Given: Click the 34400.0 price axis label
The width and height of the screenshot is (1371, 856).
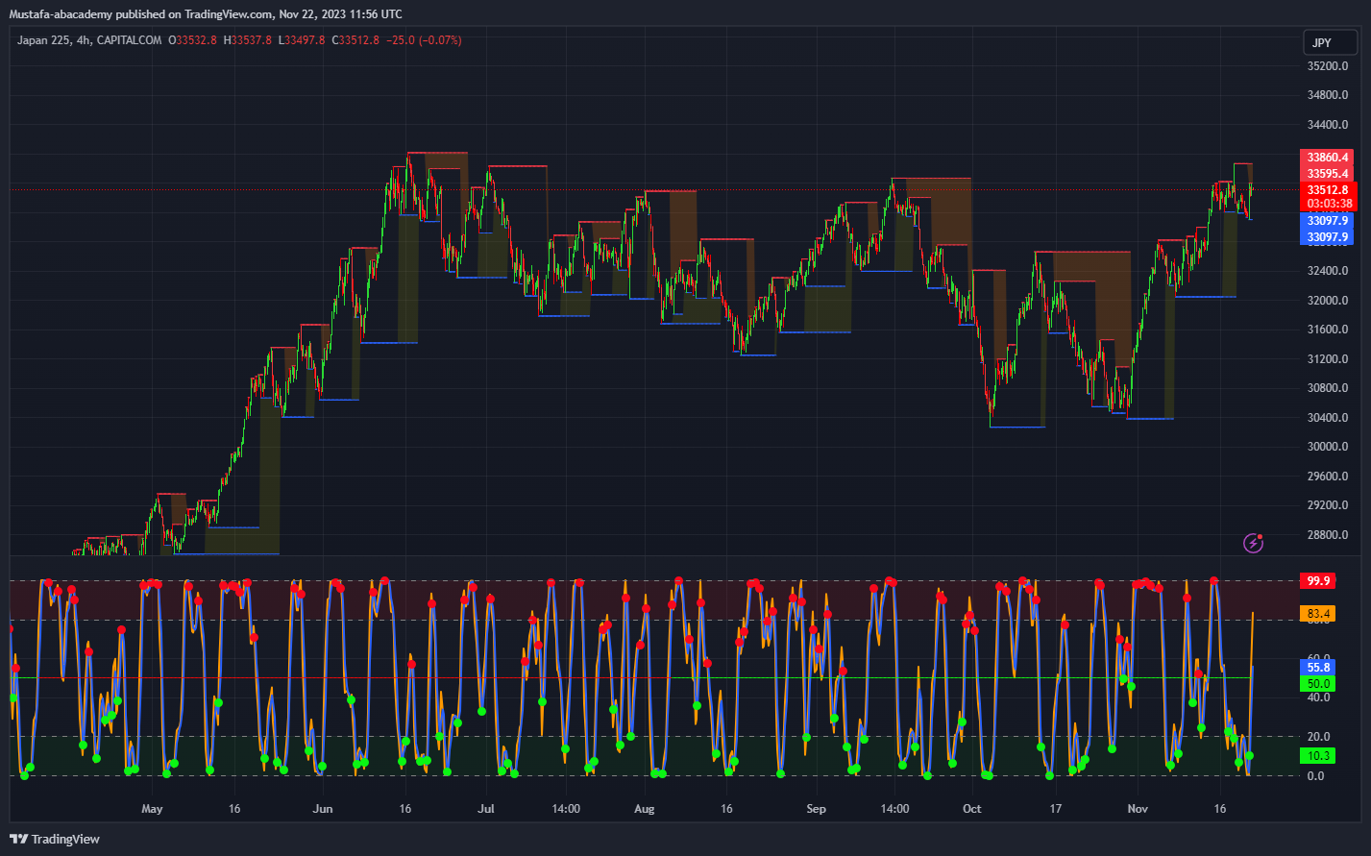Looking at the screenshot, I should point(1327,125).
